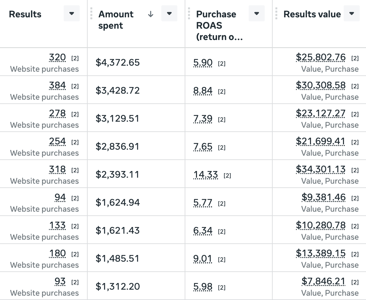Click footnote [2] next to $34,301.13
The width and height of the screenshot is (366, 300).
(x=355, y=170)
